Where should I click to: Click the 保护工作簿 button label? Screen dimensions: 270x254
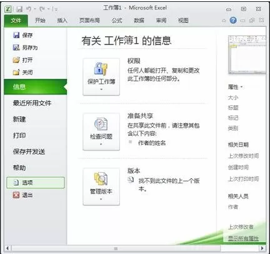(x=101, y=81)
